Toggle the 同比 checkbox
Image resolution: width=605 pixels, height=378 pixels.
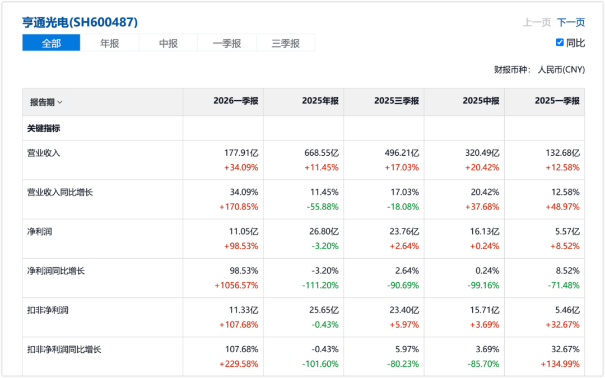click(x=560, y=43)
